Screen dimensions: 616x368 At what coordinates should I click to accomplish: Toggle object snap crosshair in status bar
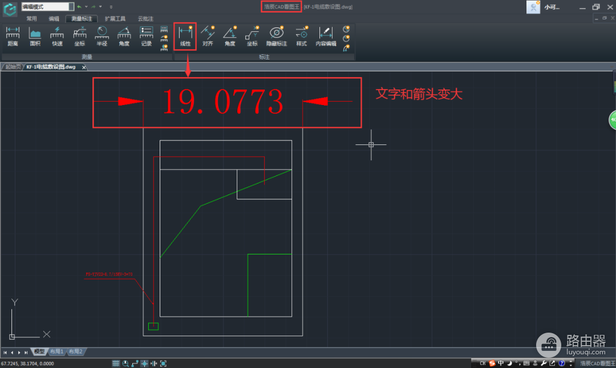pos(144,363)
